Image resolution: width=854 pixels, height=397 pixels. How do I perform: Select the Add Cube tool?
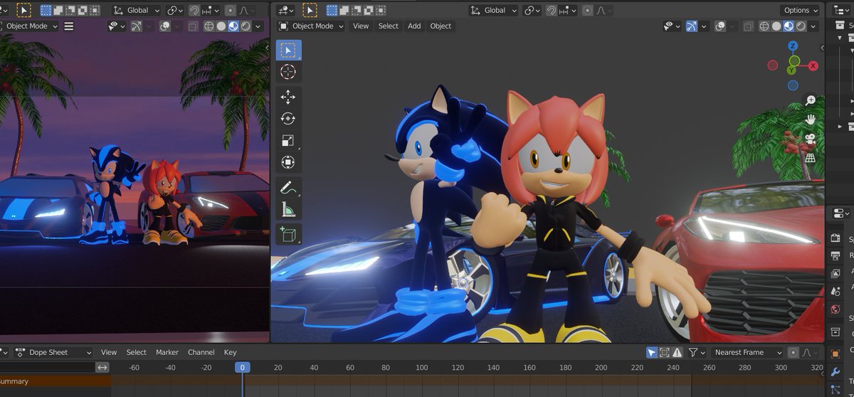pos(288,234)
